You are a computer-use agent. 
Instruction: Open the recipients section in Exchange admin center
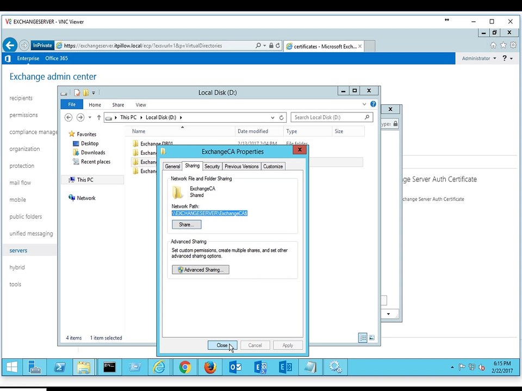click(21, 98)
